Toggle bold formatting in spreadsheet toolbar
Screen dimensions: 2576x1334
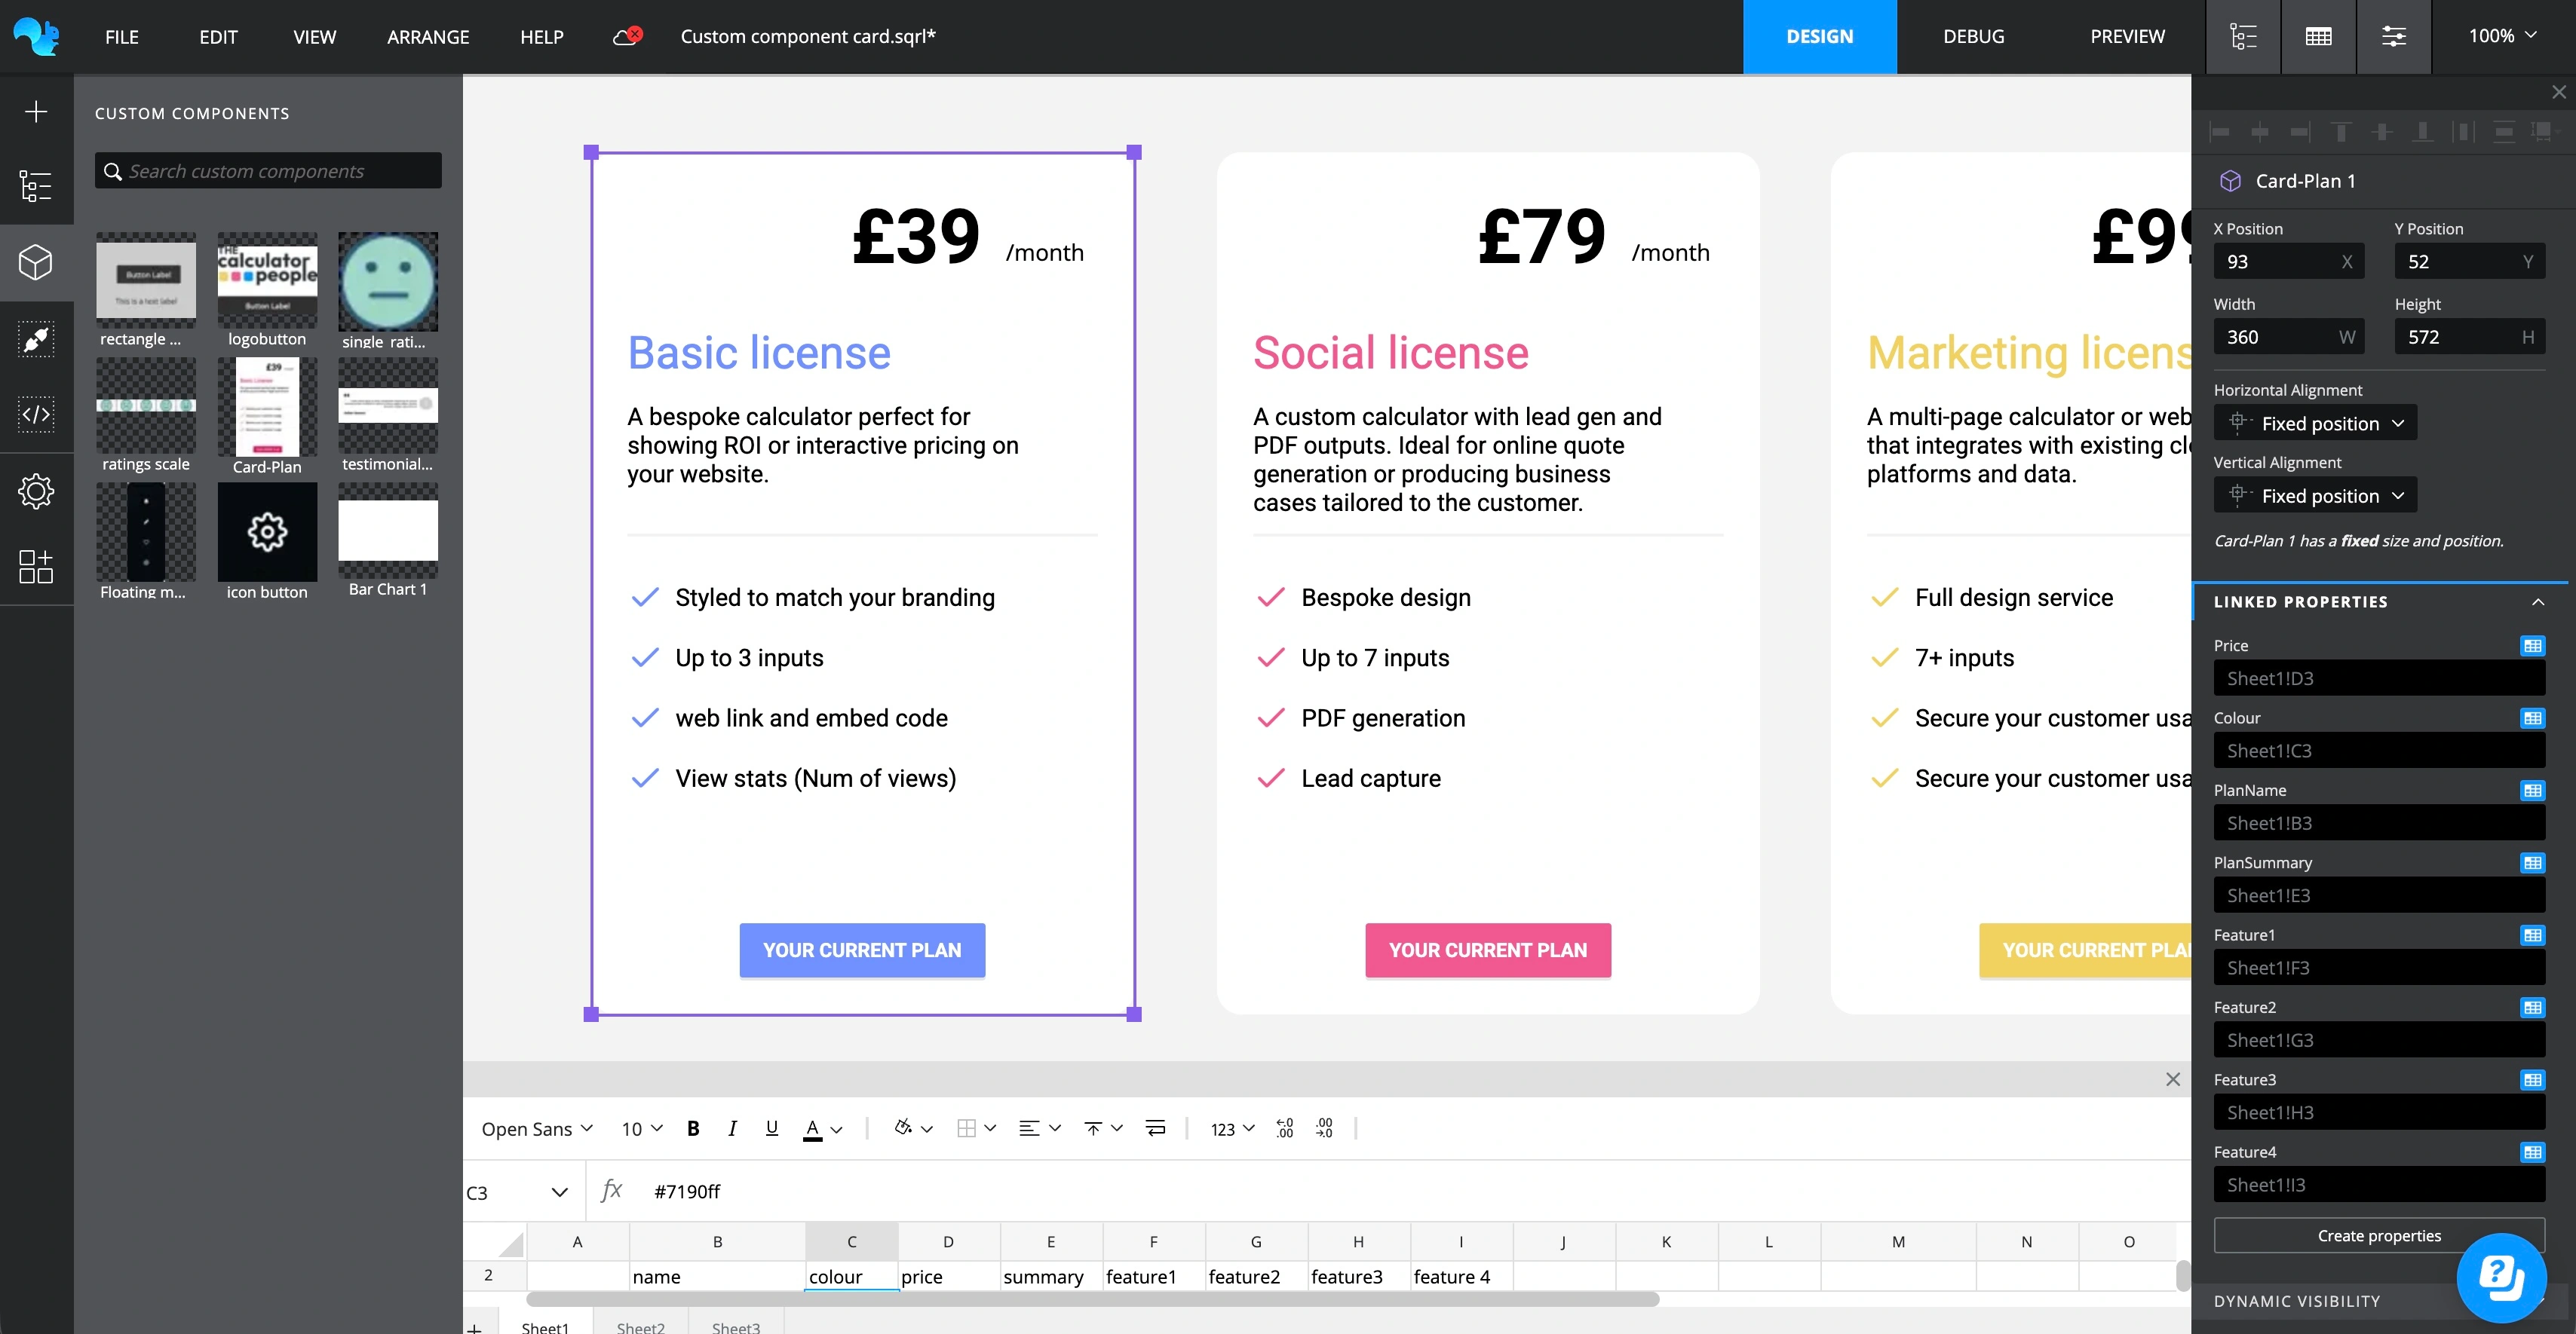693,1128
